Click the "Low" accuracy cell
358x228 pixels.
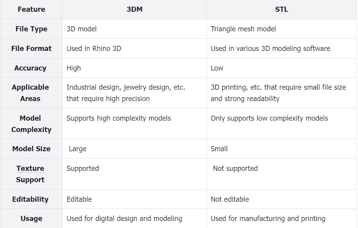coord(281,68)
